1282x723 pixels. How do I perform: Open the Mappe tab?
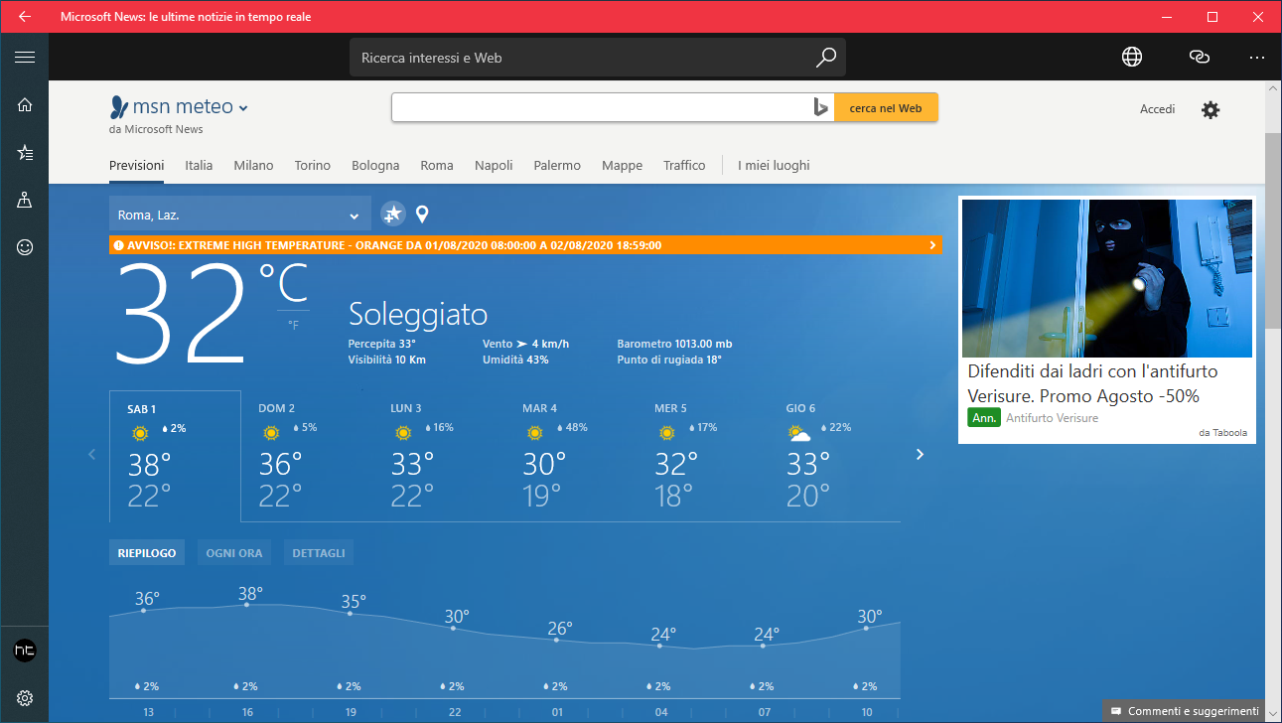pyautogui.click(x=622, y=165)
